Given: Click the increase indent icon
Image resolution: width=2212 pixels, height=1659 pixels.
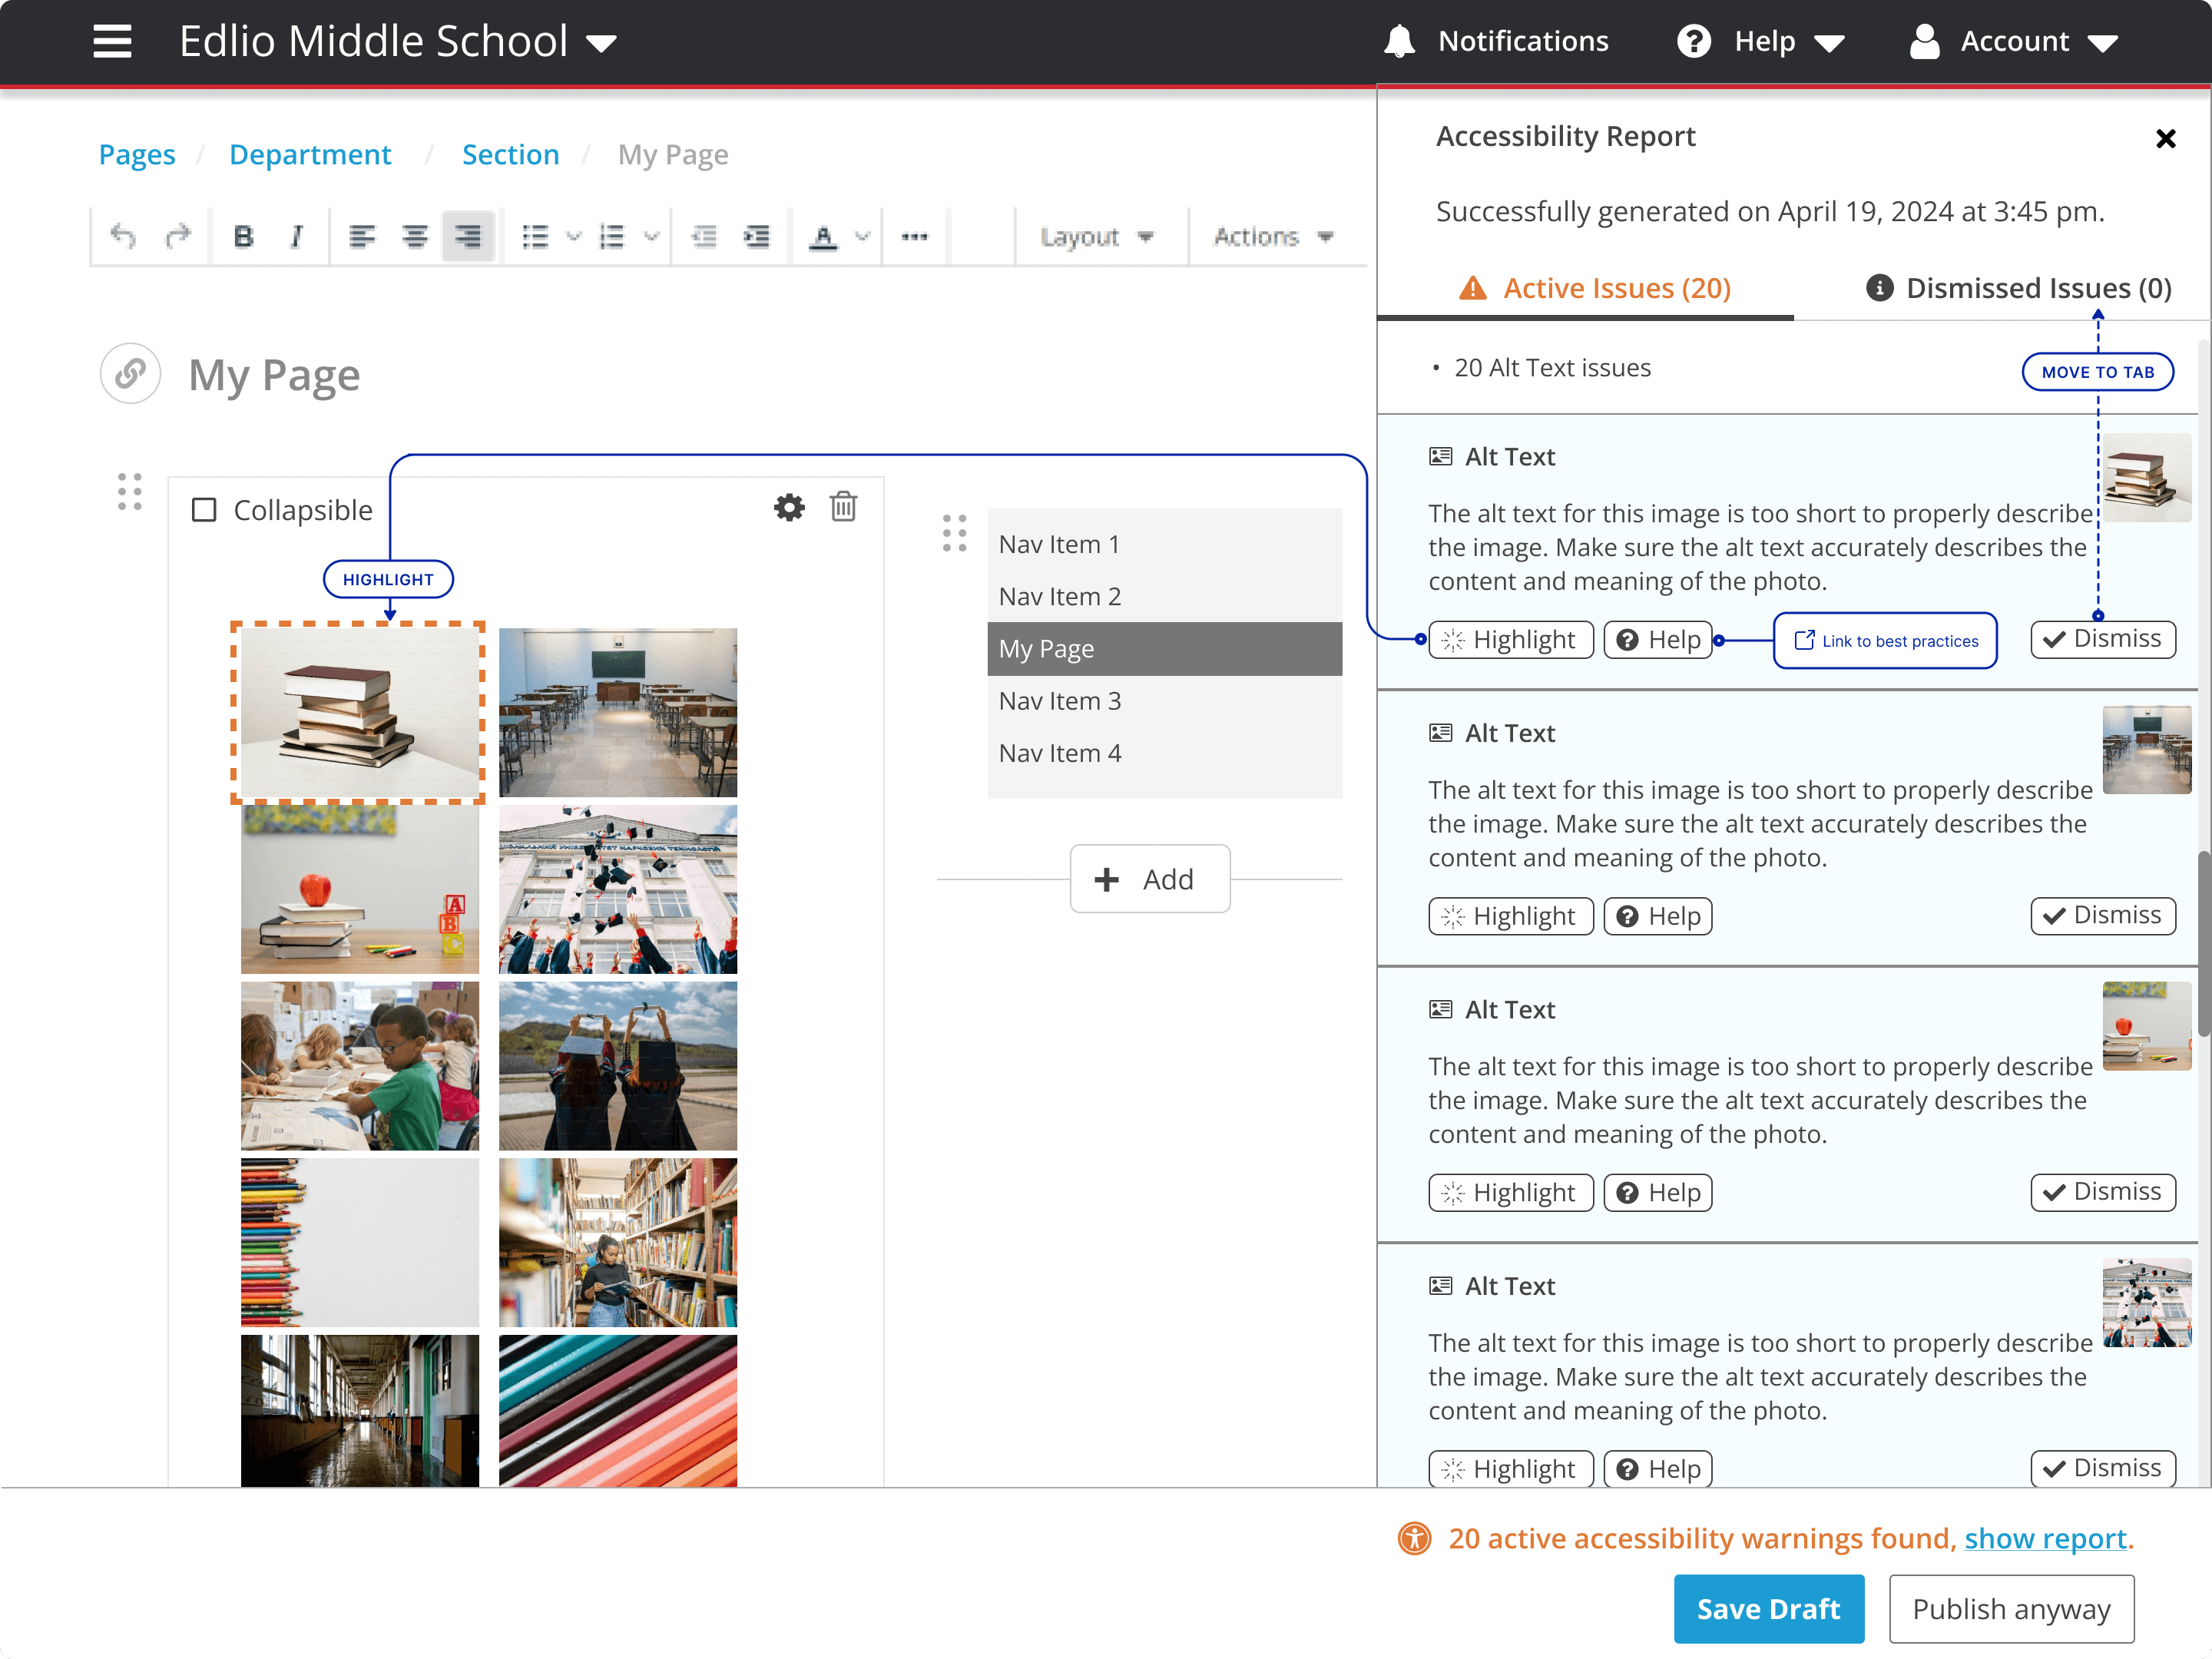Looking at the screenshot, I should tap(757, 237).
